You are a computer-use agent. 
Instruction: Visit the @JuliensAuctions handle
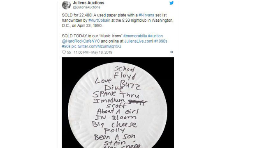pos(86,7)
